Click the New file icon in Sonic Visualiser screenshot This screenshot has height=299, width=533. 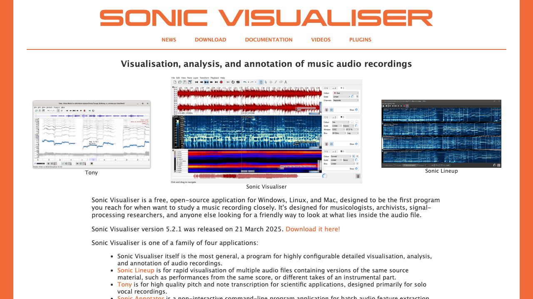(175, 82)
